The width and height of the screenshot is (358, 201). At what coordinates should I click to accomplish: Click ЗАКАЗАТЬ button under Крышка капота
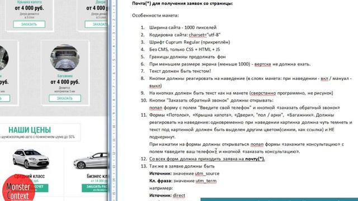(x=29, y=24)
